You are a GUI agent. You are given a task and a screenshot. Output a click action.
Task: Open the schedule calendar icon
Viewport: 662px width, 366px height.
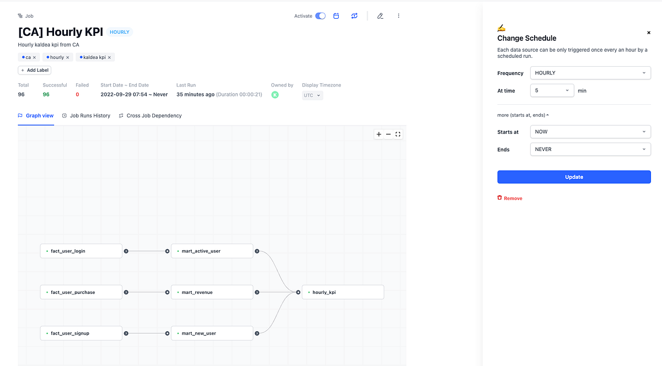336,16
